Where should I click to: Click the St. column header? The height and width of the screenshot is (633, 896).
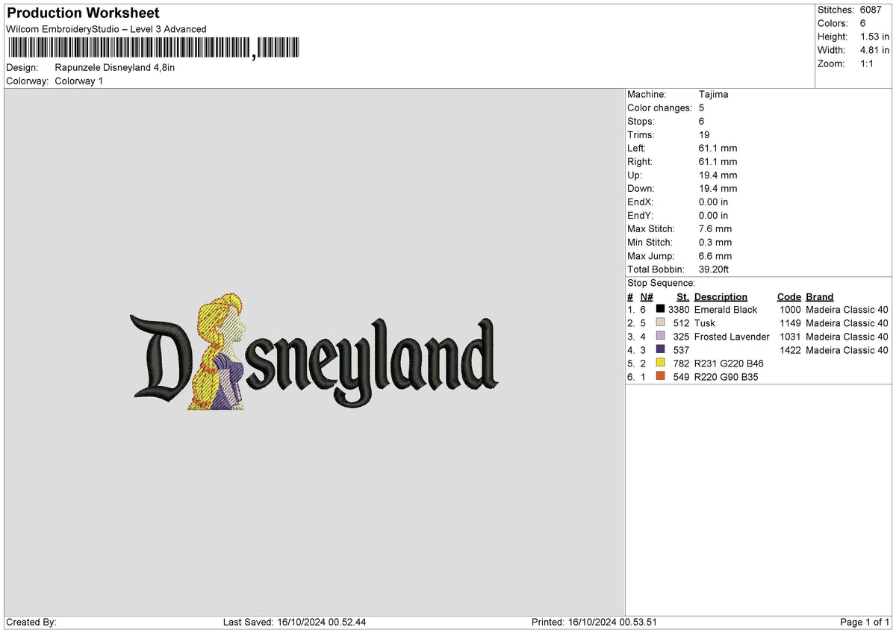pos(682,296)
